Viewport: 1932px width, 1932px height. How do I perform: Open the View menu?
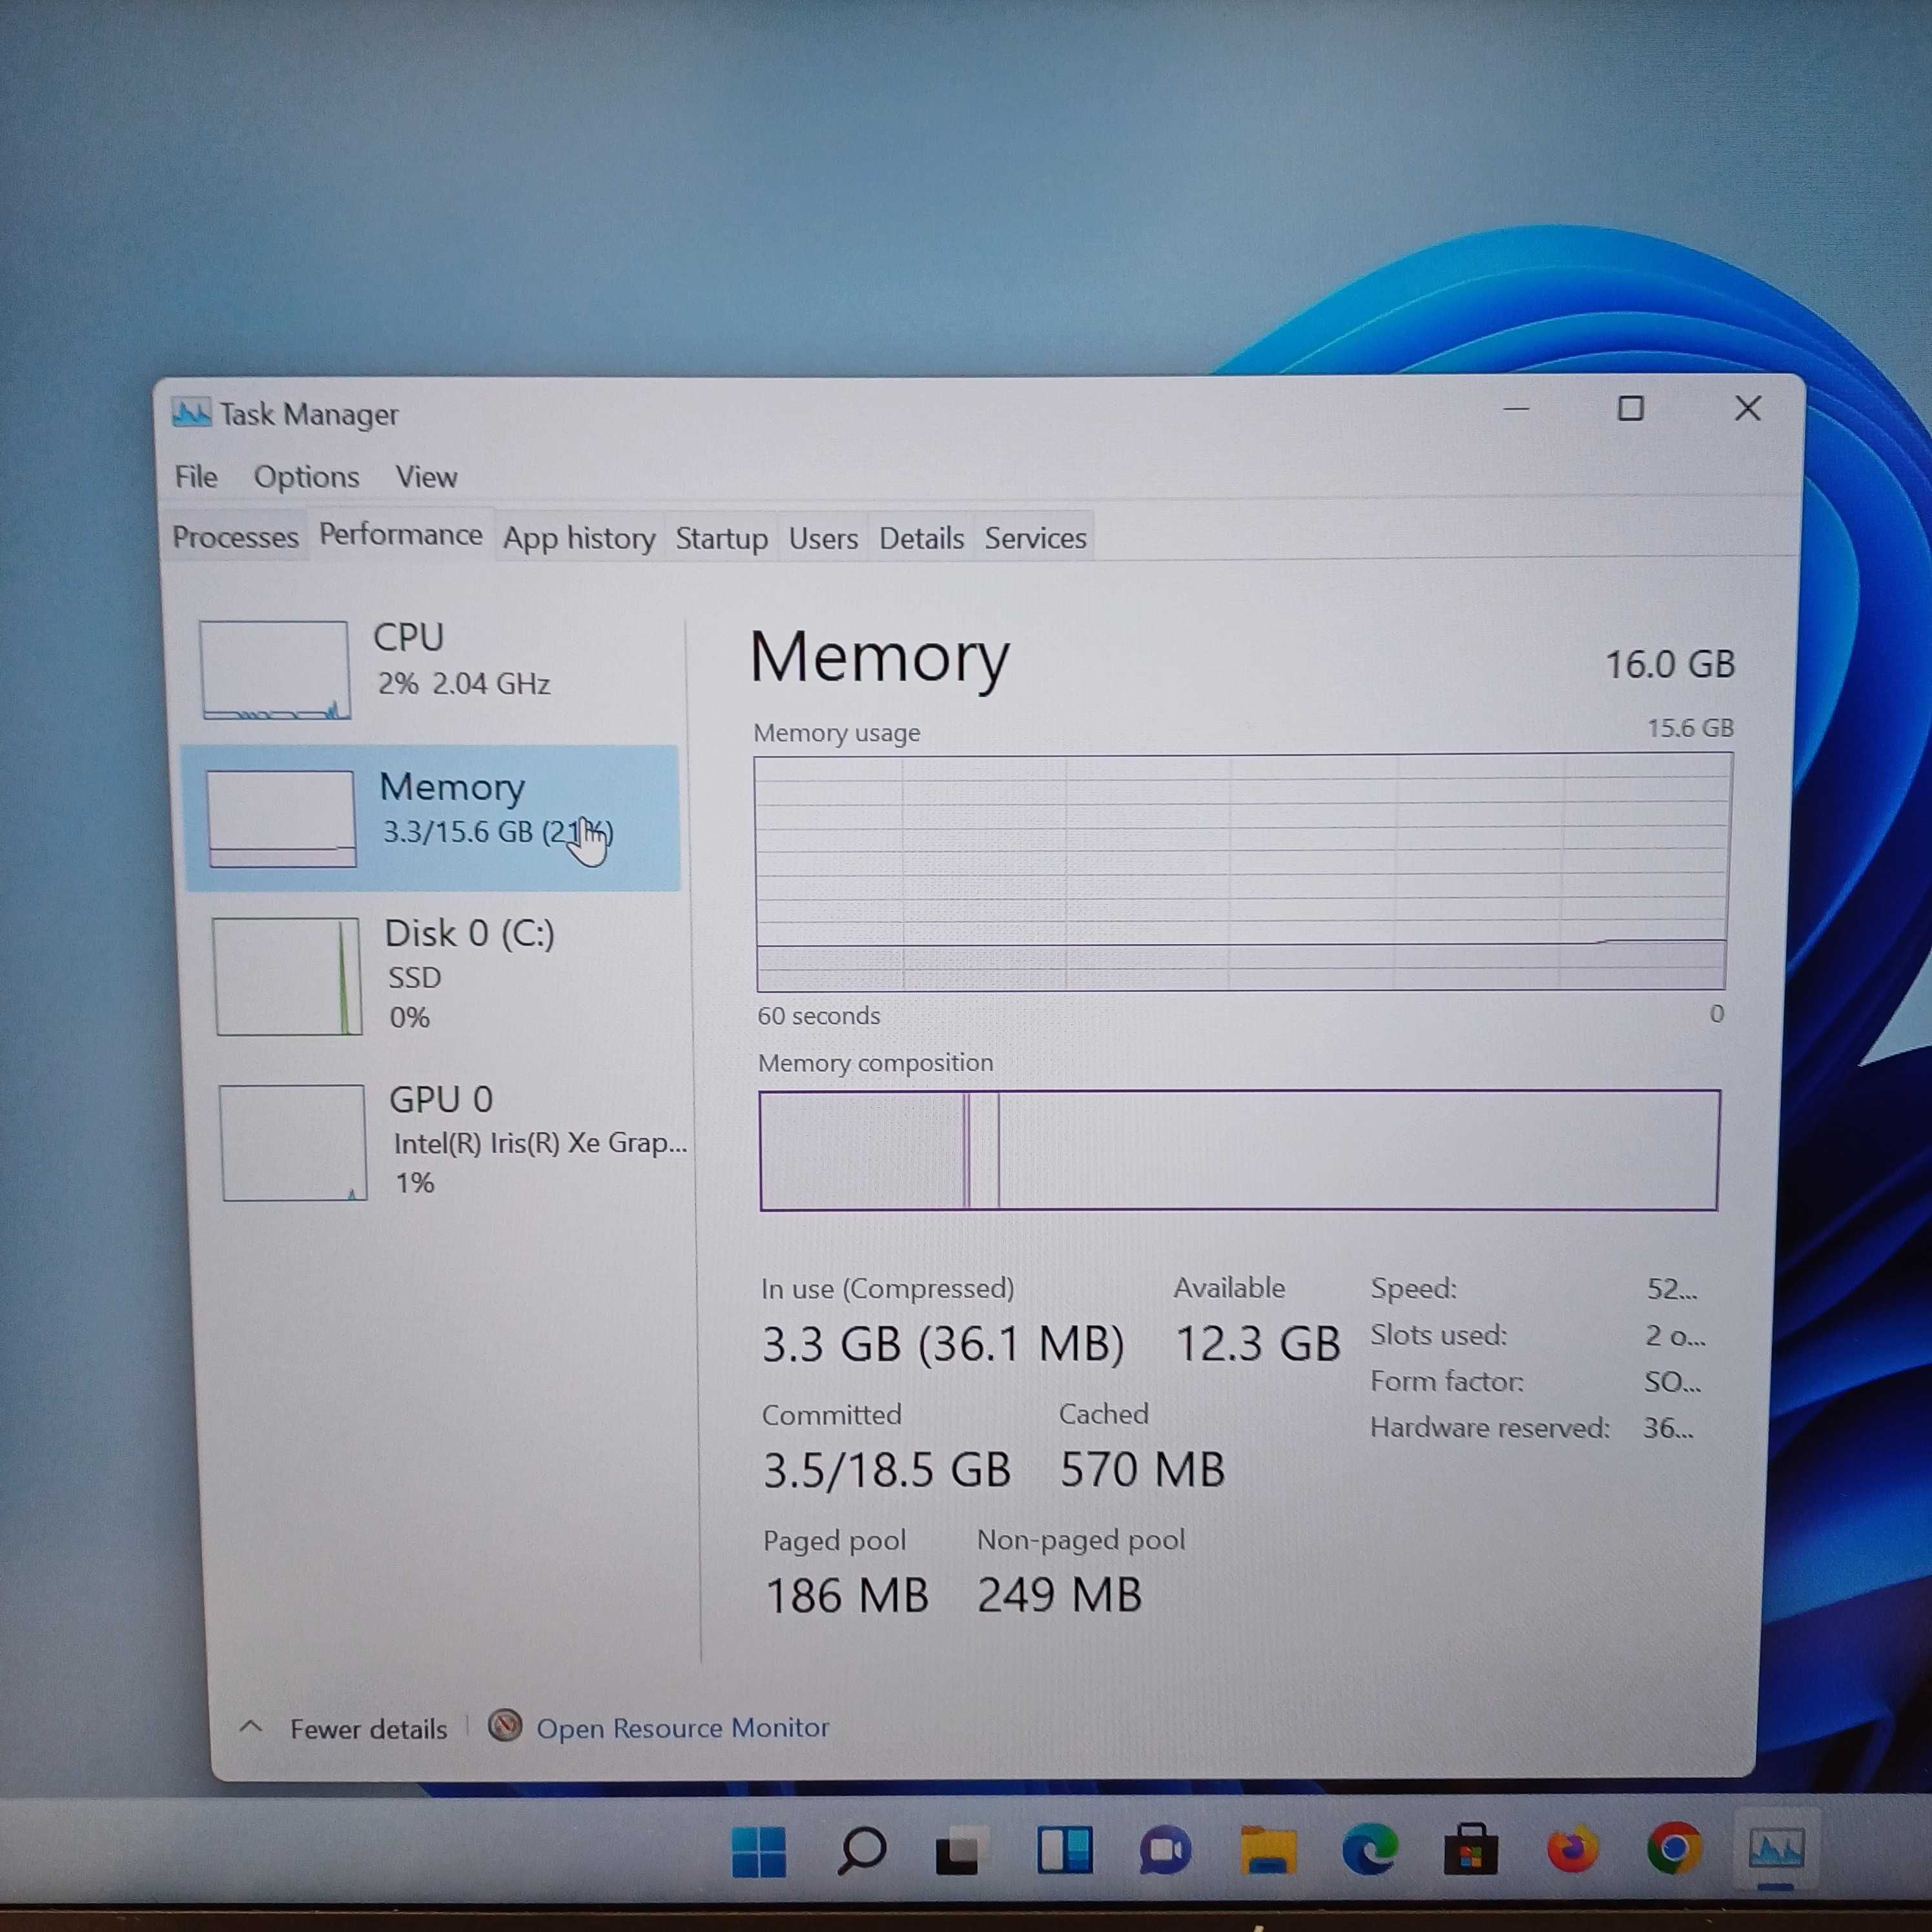[x=426, y=477]
